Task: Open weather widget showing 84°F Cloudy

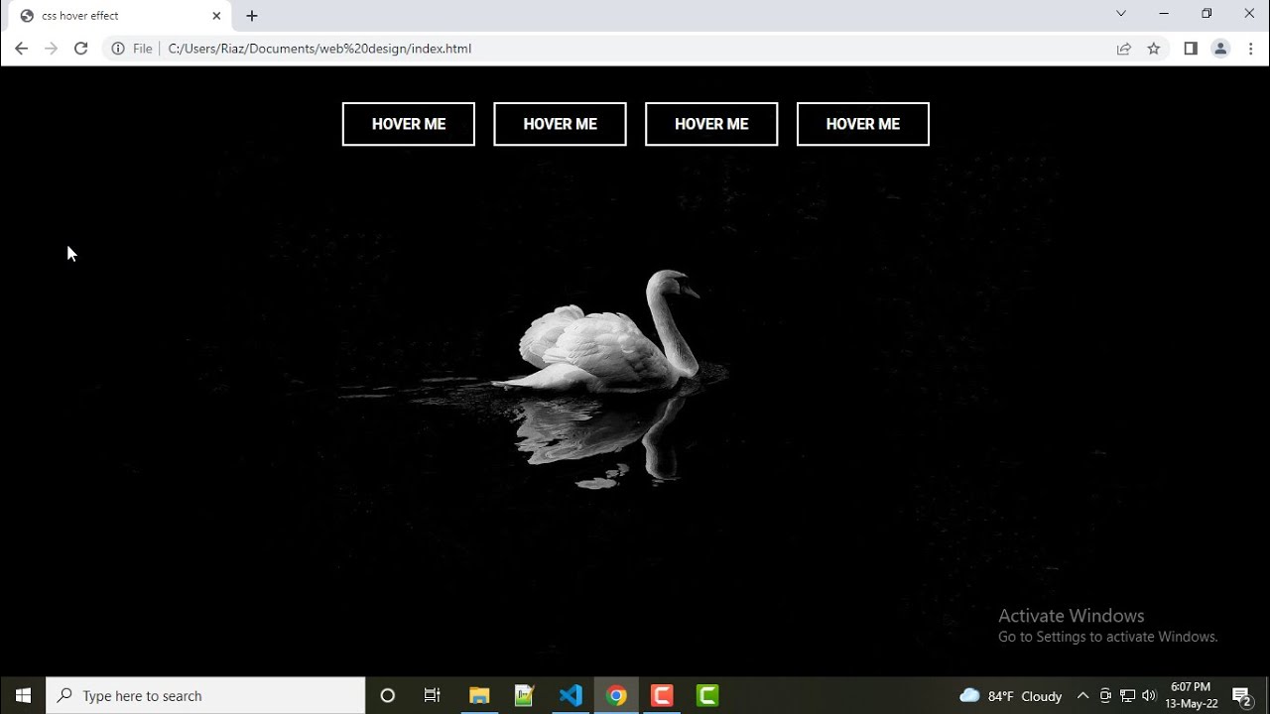Action: 1011,696
